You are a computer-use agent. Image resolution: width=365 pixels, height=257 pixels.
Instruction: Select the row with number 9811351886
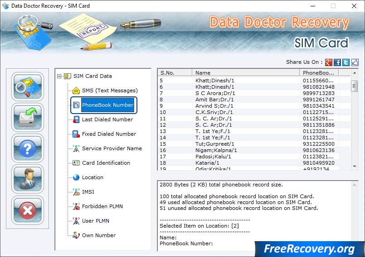[254, 125]
